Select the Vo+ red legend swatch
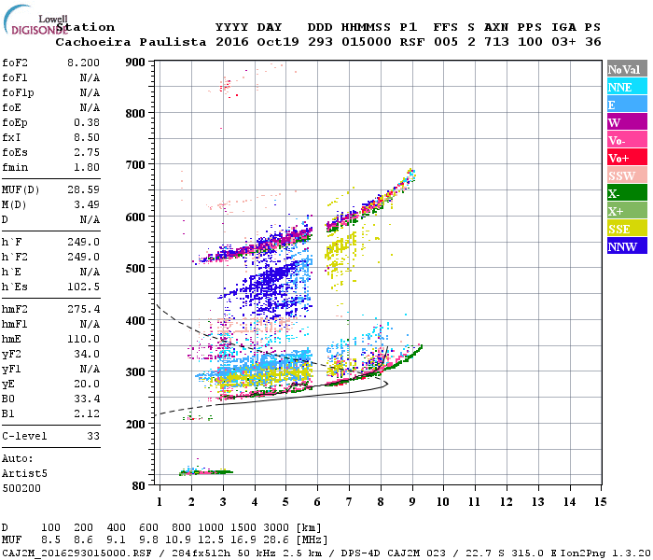Viewport: 653px width, 560px height. (627, 158)
